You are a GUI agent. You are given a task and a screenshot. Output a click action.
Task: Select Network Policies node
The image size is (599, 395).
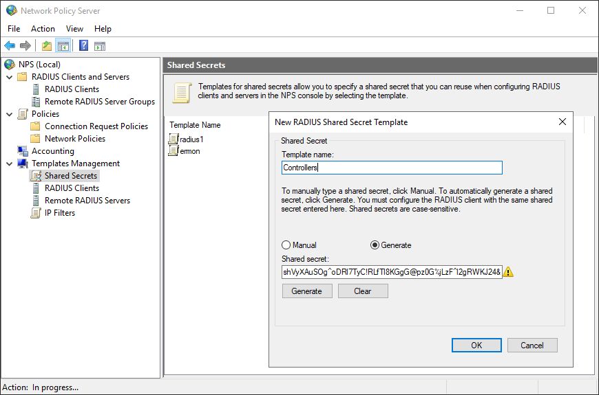coord(75,138)
